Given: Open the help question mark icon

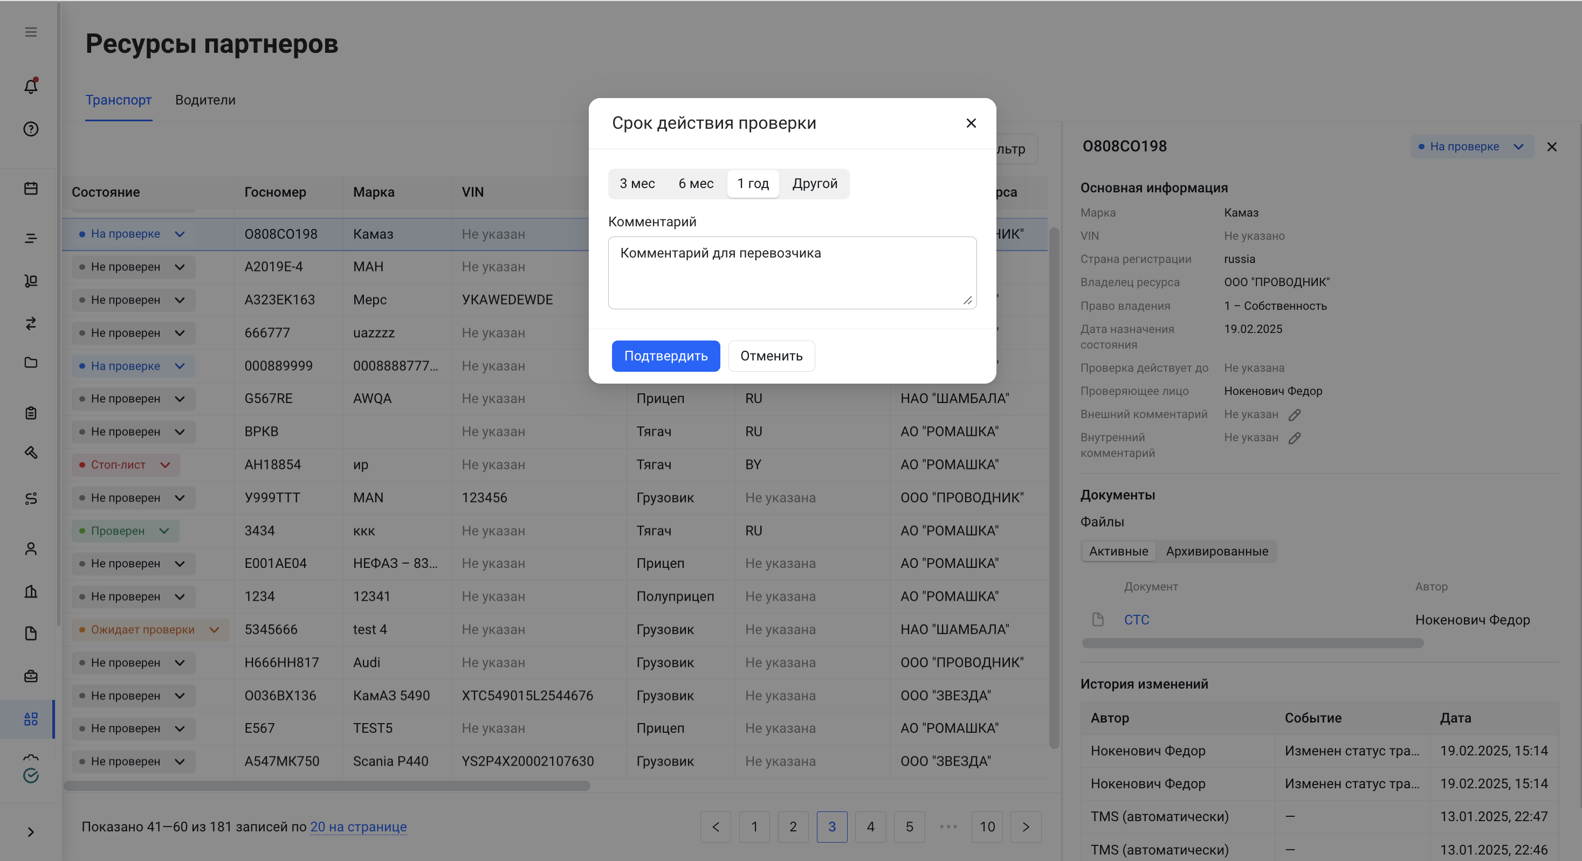Looking at the screenshot, I should click(x=31, y=129).
